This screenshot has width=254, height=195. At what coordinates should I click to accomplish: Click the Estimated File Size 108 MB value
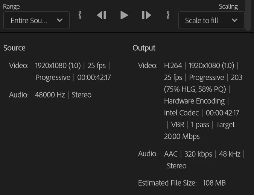pos(214,183)
